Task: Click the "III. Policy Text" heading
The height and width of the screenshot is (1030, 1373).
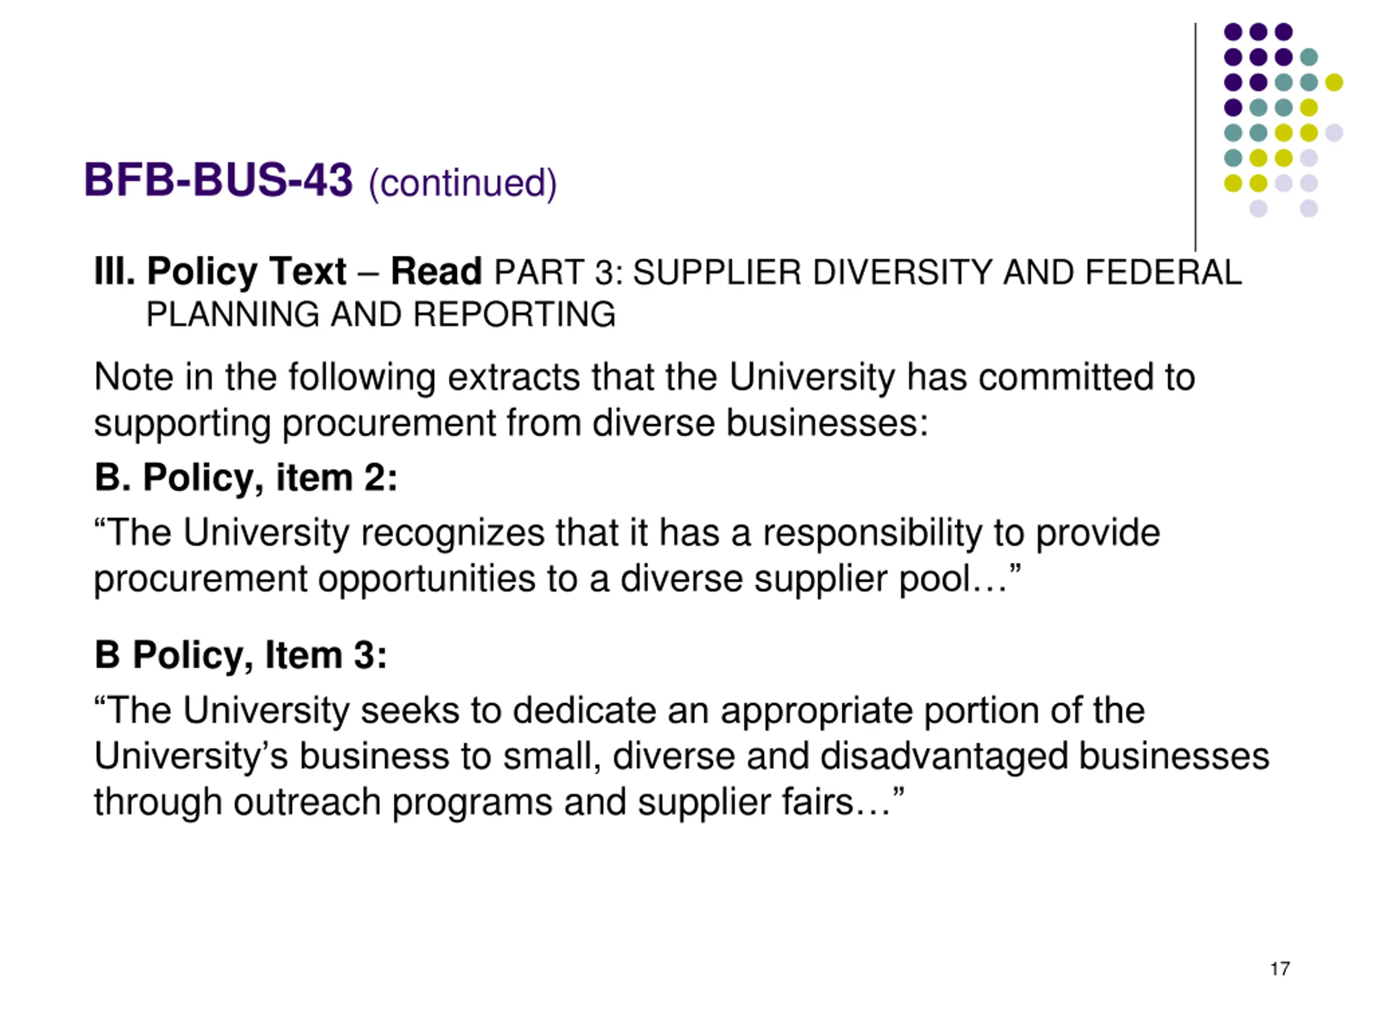Action: point(220,271)
